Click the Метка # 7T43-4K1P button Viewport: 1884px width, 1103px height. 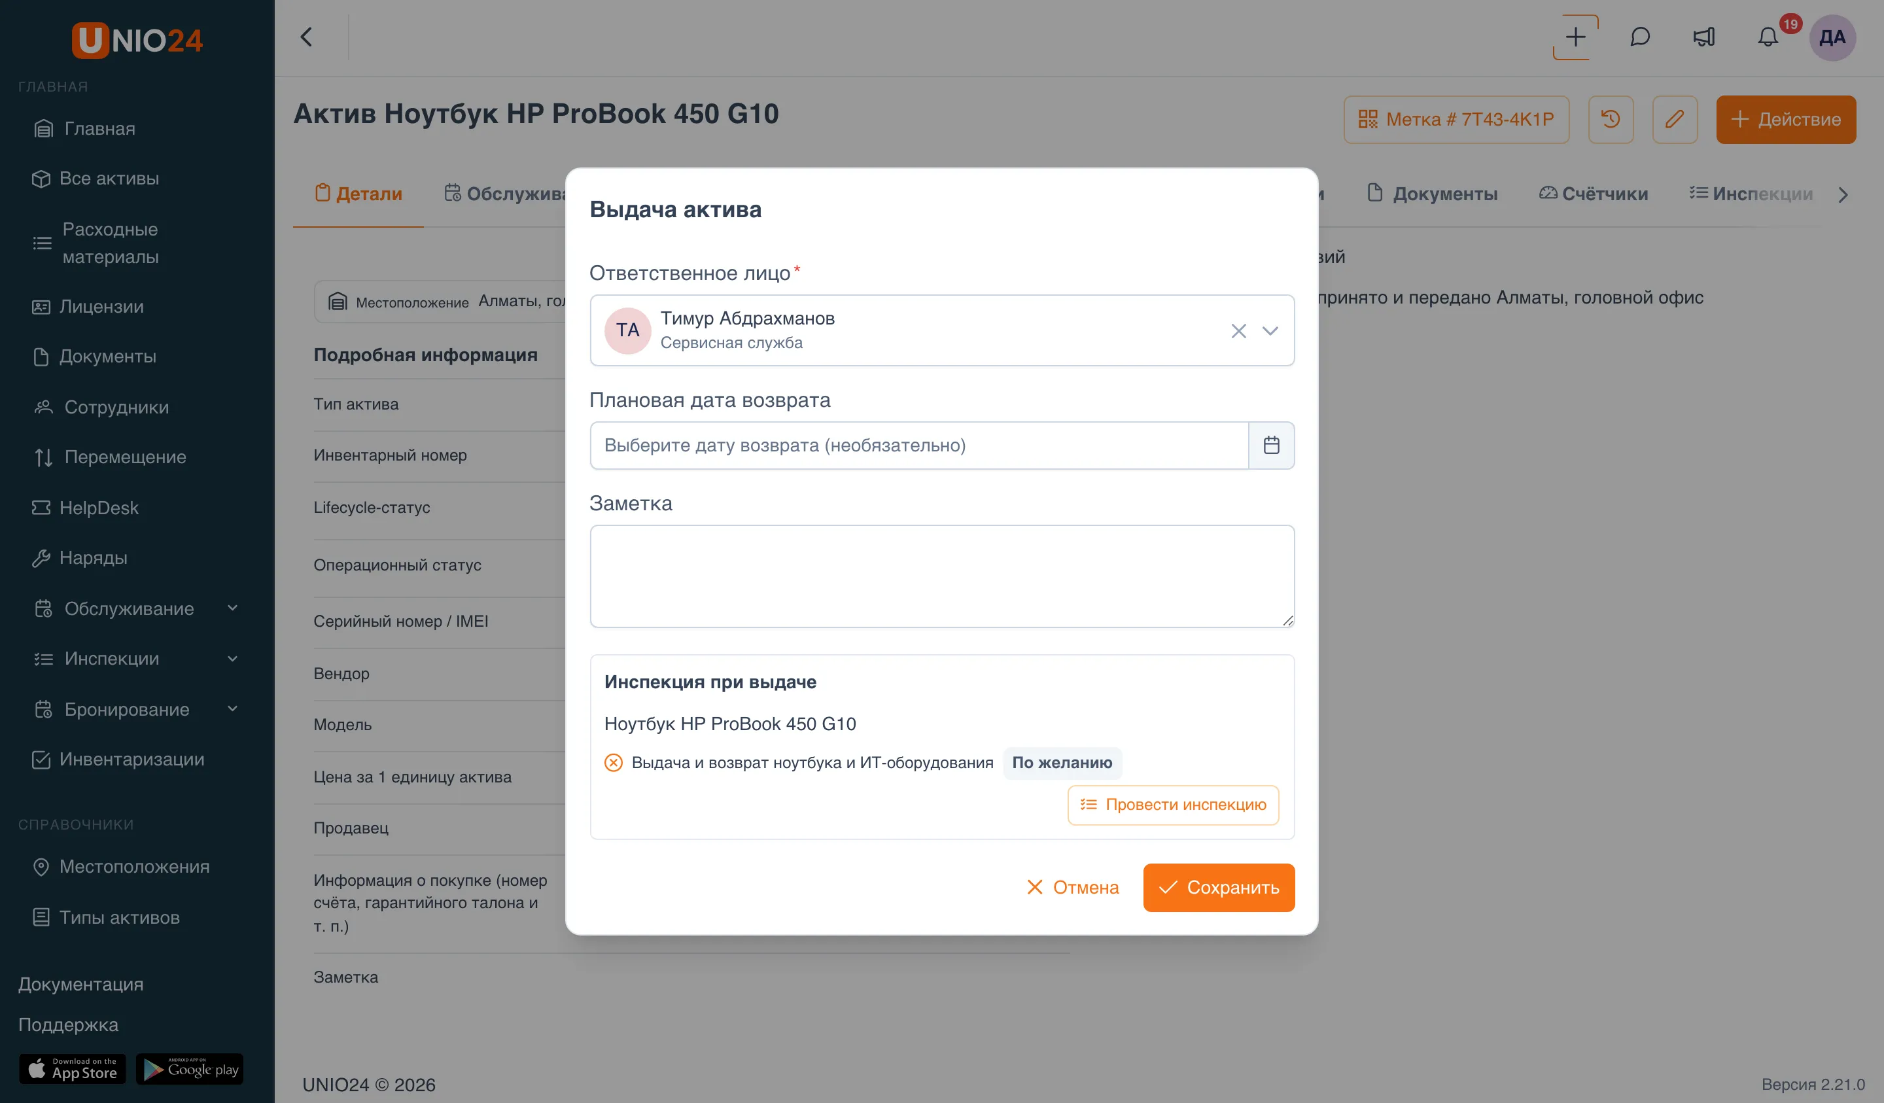1456,119
